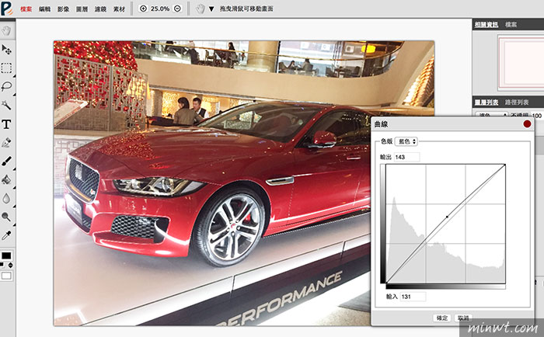This screenshot has height=337, width=544.
Task: Open the 檔案 menu
Action: (x=26, y=9)
